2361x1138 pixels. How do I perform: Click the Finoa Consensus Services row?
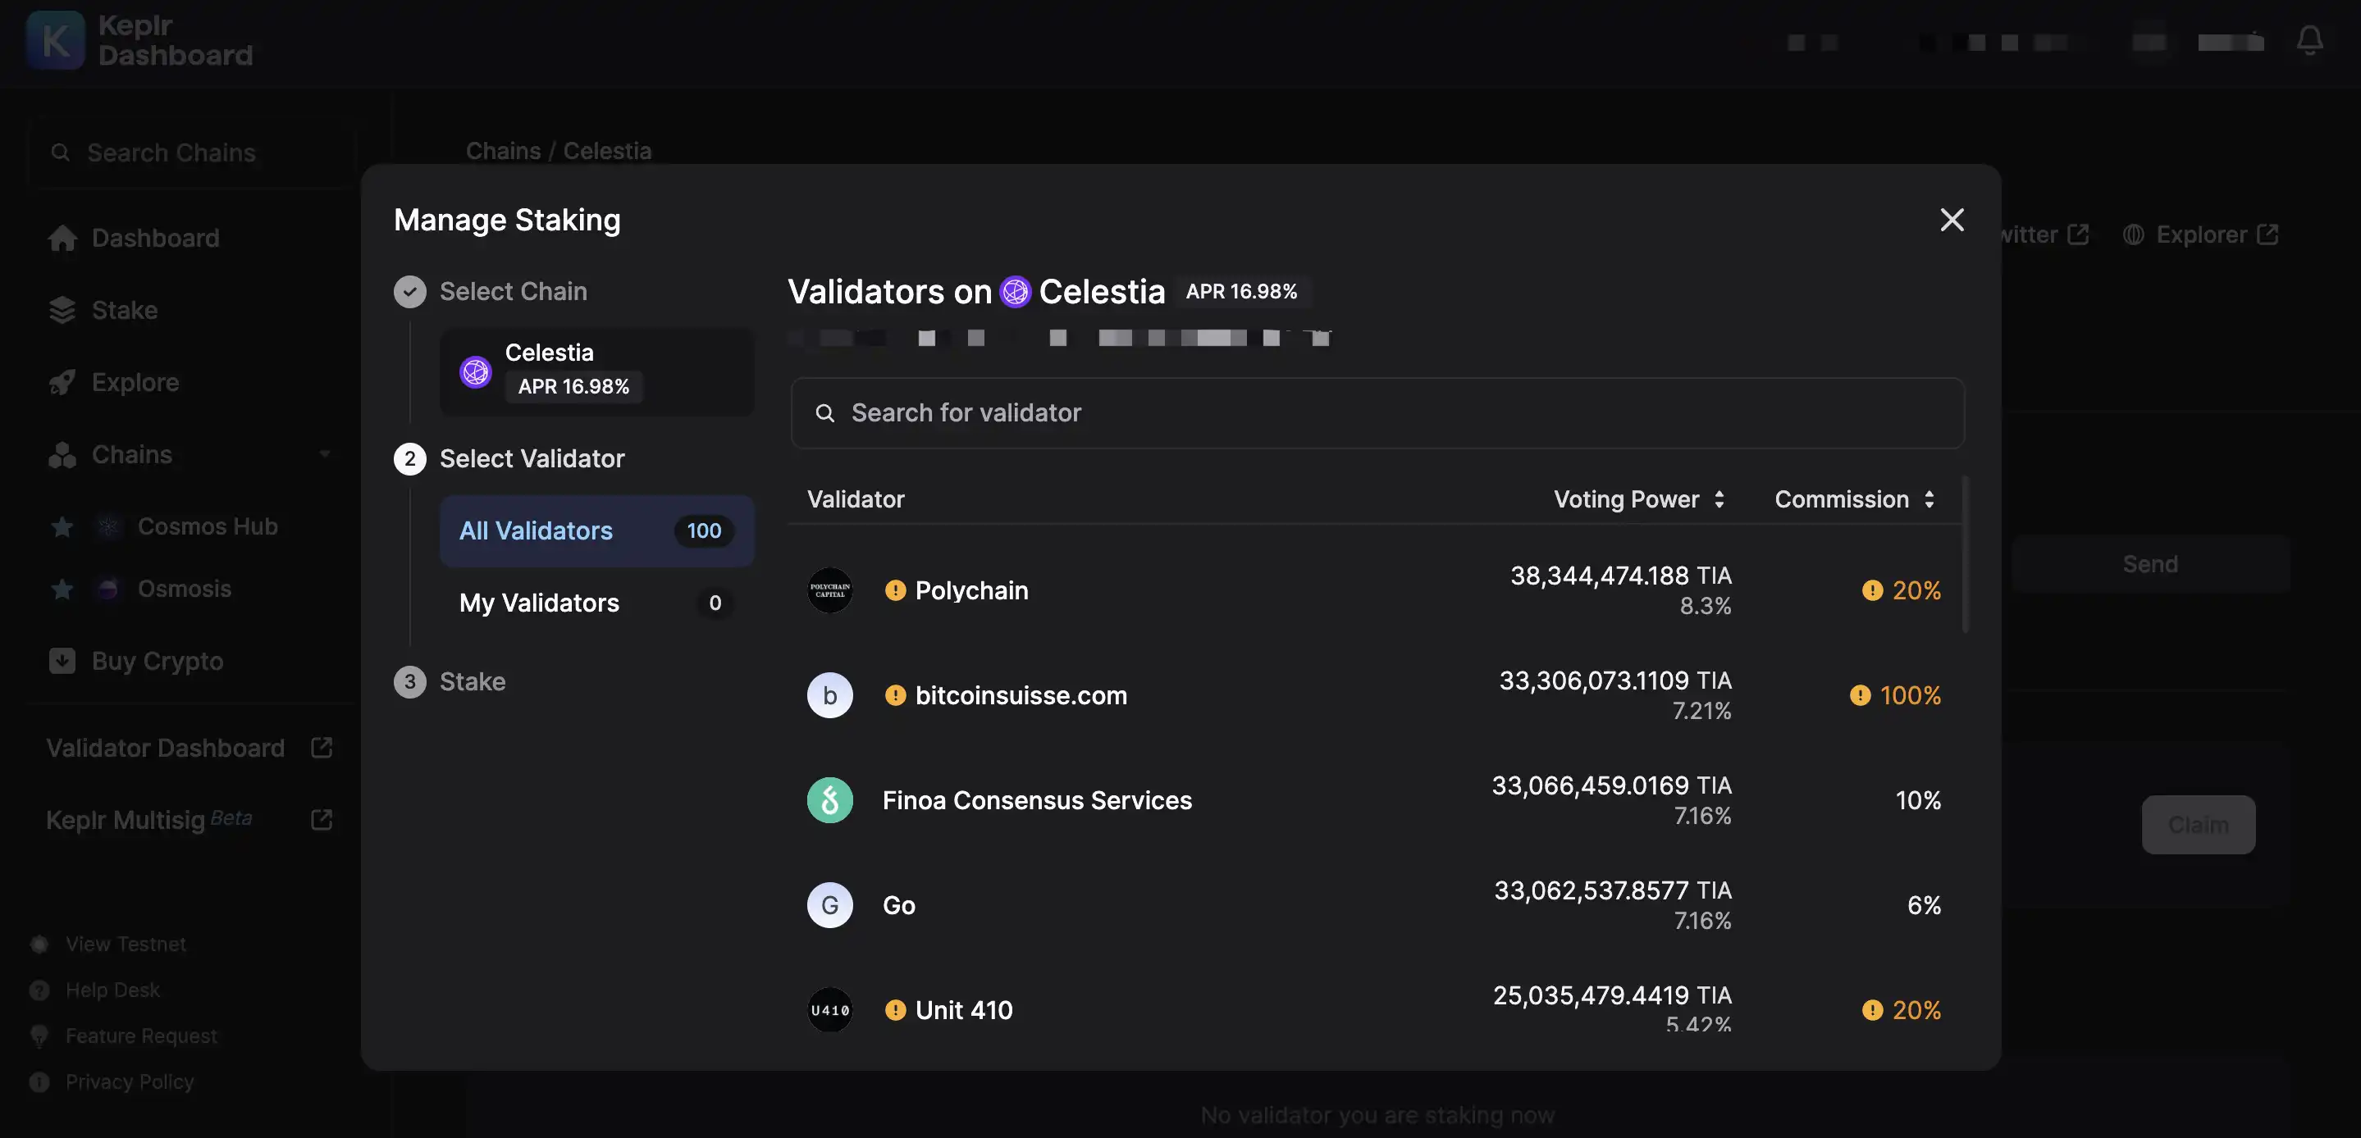(1373, 799)
